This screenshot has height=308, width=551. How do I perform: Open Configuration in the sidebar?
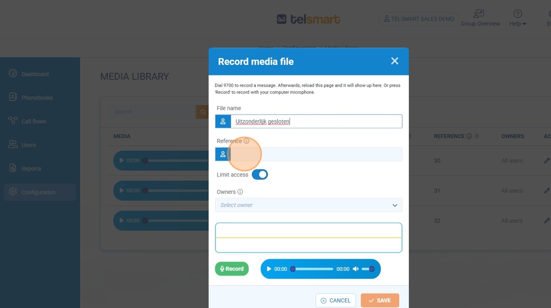click(38, 192)
